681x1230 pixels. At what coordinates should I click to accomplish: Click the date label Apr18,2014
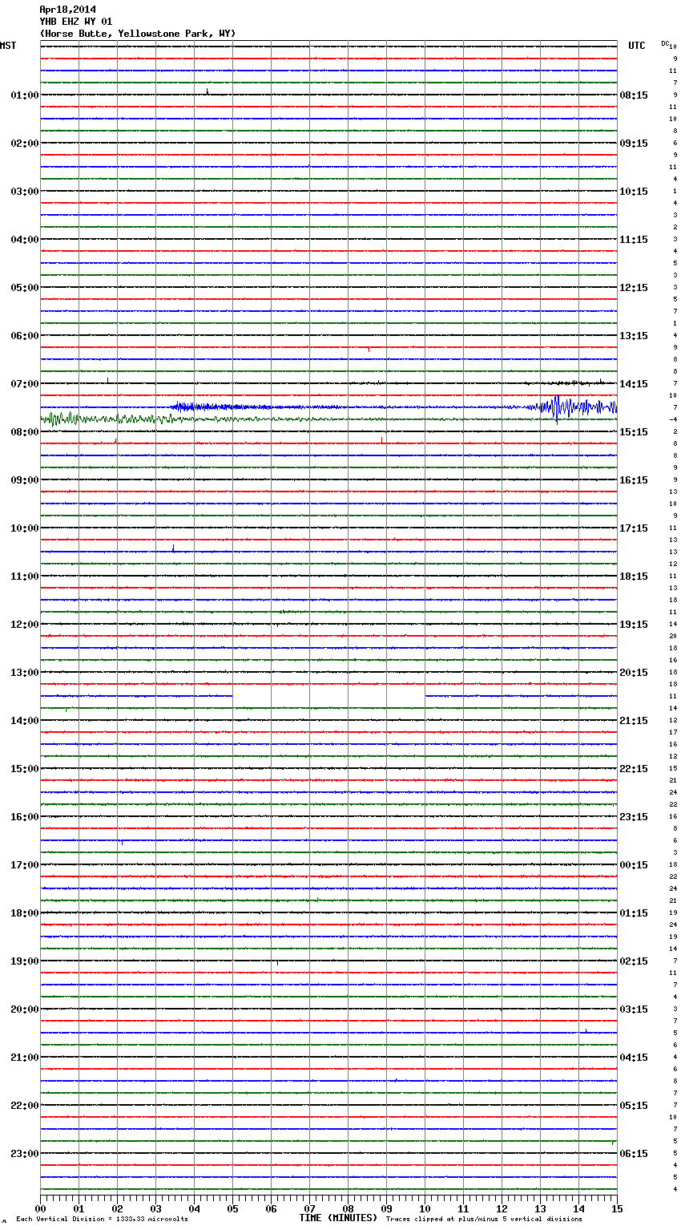(67, 10)
